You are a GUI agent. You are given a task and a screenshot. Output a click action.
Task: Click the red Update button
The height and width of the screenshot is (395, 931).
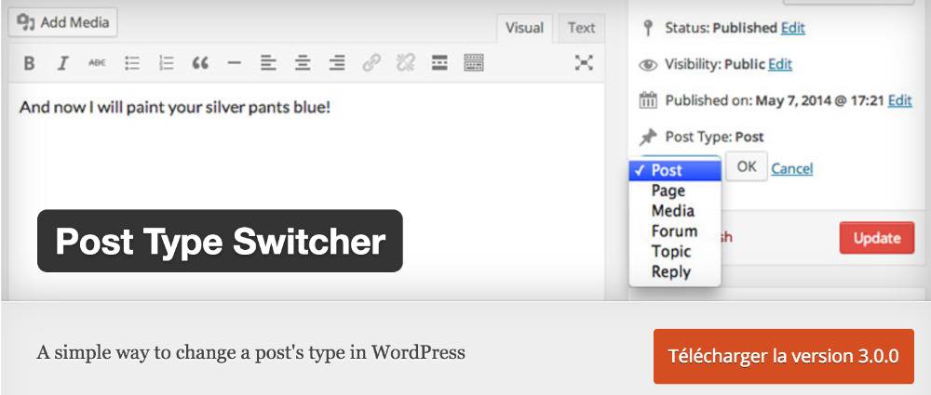pos(877,238)
